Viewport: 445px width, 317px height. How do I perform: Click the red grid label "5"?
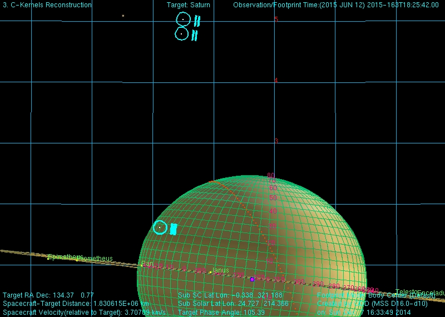tap(276, 19)
